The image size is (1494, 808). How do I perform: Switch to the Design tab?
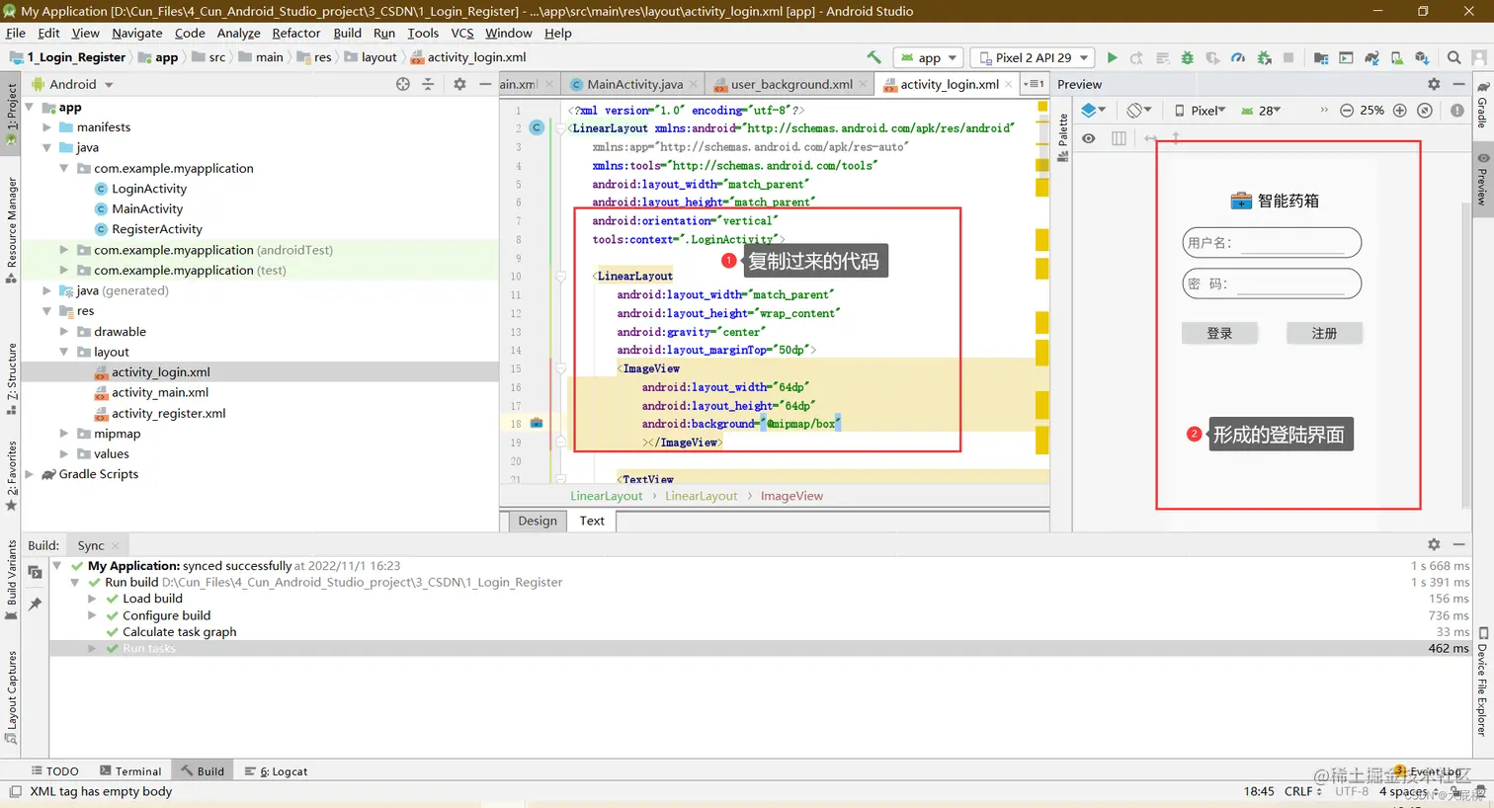click(x=538, y=521)
